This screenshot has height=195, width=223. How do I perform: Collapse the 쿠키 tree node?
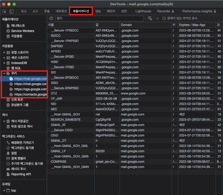coord(4,73)
